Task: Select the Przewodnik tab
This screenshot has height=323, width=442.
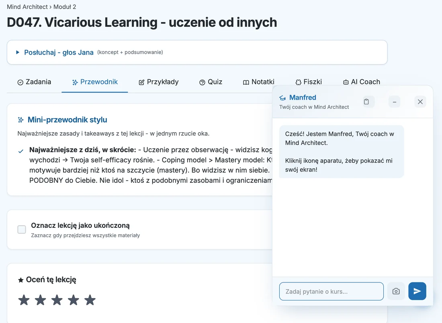Action: (x=95, y=82)
